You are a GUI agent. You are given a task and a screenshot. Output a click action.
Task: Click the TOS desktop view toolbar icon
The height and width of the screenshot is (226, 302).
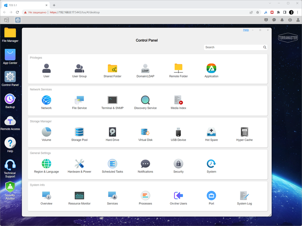pos(6,20)
